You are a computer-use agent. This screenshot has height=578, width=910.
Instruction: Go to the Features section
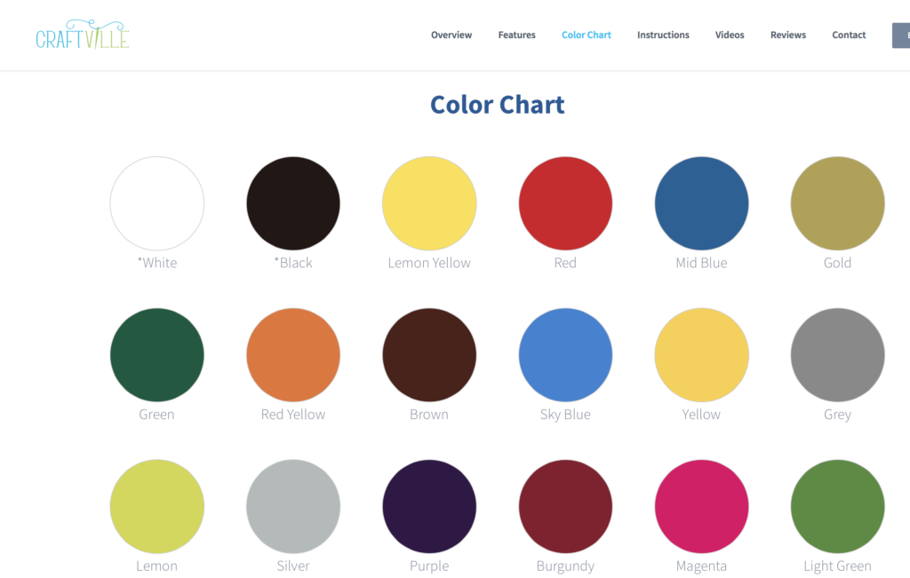[516, 35]
